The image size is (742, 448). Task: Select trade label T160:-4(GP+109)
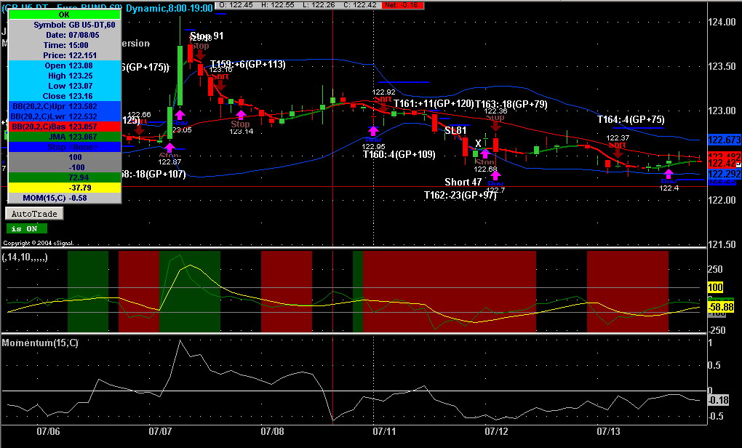click(x=399, y=154)
